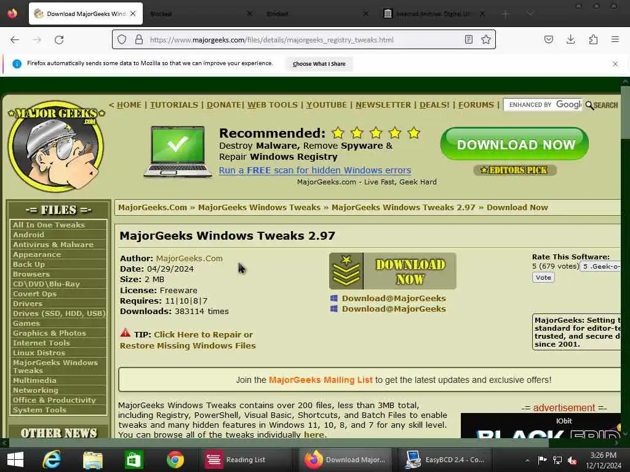Open the FORUMS menu link
This screenshot has width=630, height=472.
(x=476, y=104)
